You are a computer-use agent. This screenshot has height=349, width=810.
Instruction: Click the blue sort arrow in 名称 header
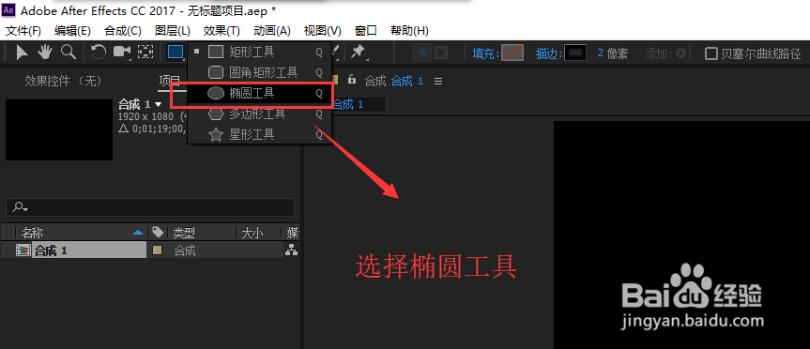(138, 233)
